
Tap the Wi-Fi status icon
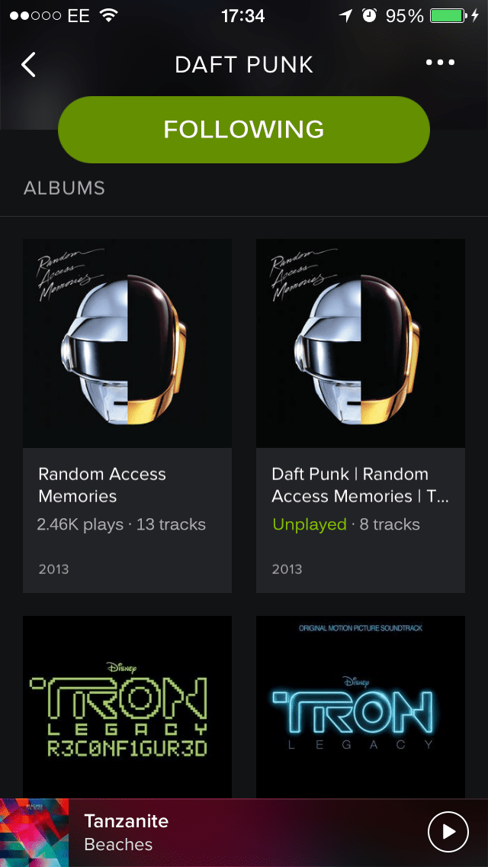[110, 15]
